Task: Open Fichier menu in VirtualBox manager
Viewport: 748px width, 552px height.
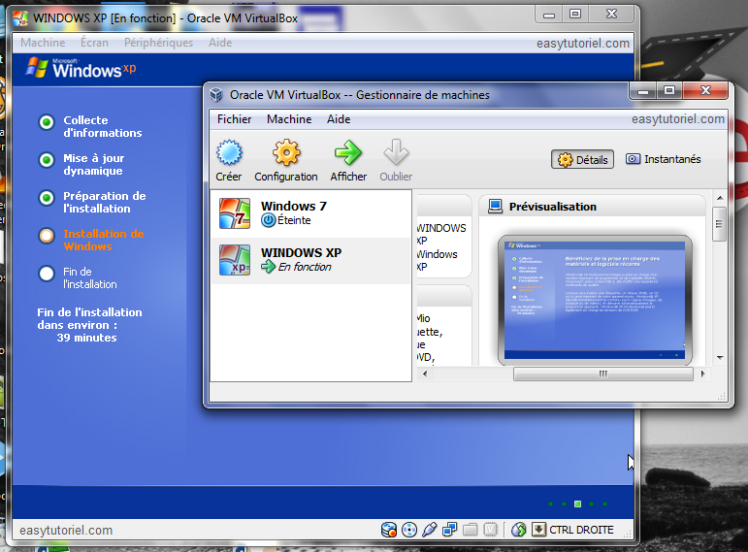Action: (x=234, y=119)
